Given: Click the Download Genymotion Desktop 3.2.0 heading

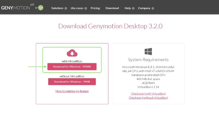Looking at the screenshot, I should pyautogui.click(x=110, y=26).
